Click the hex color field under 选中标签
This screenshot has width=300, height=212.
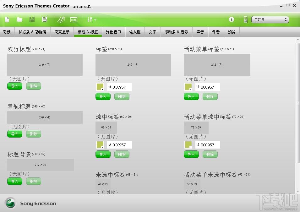point(119,145)
